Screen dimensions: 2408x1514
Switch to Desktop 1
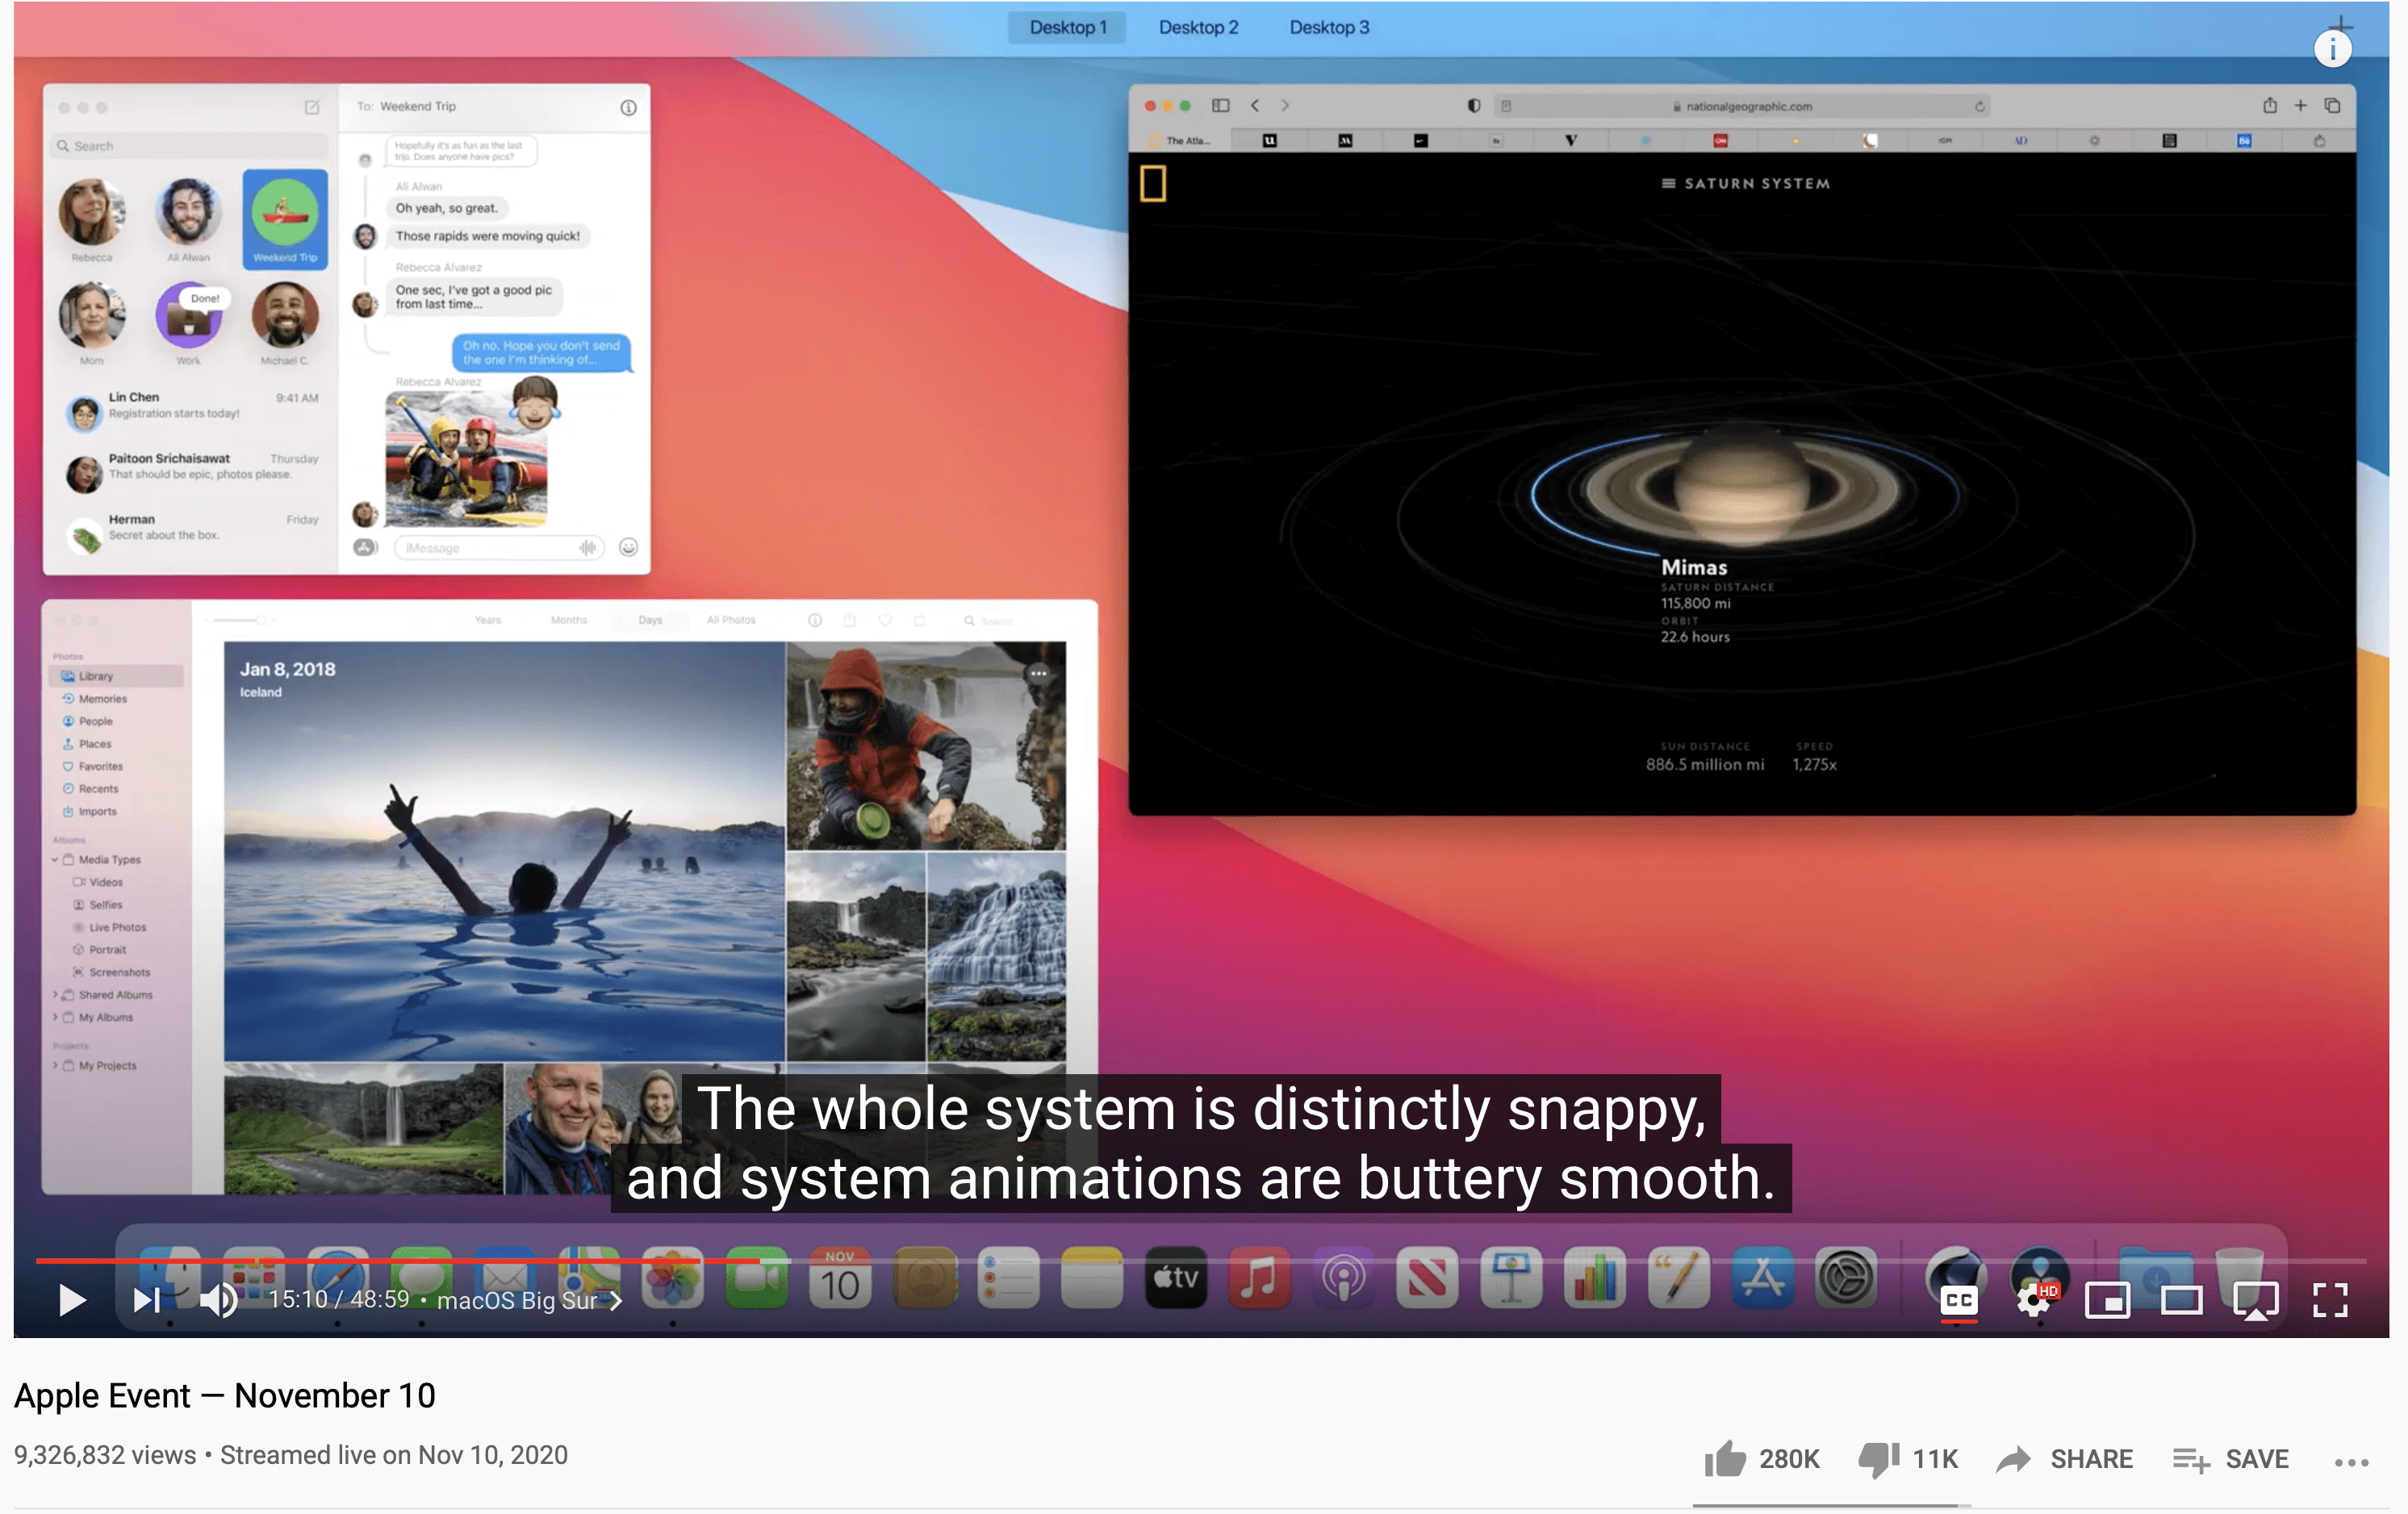pyautogui.click(x=1068, y=27)
